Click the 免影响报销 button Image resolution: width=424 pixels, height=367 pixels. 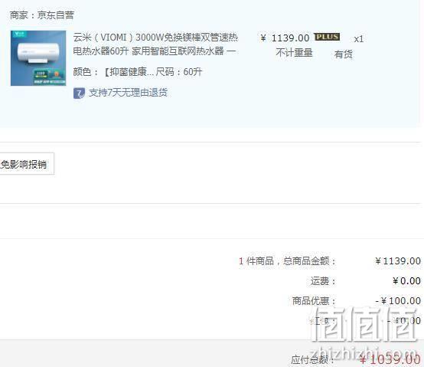click(27, 164)
